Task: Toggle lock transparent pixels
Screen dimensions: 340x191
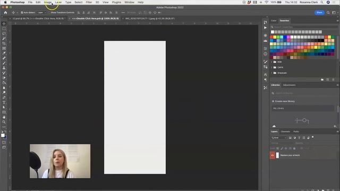Action: pyautogui.click(x=277, y=149)
